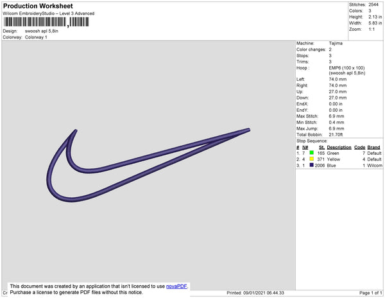385x298 pixels.
Task: Click the 'Description' column header
Action: pyautogui.click(x=339, y=147)
